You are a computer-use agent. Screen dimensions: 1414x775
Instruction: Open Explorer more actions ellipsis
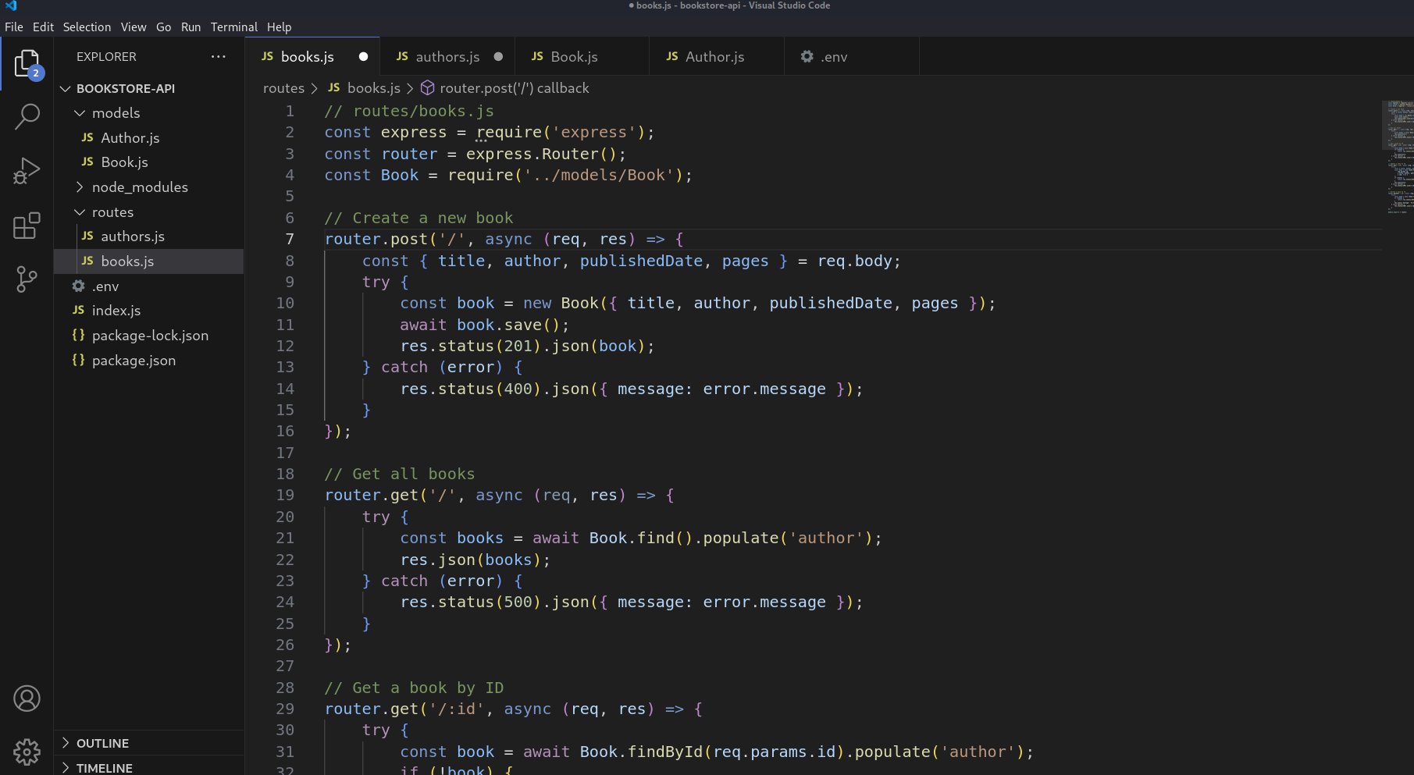[218, 57]
